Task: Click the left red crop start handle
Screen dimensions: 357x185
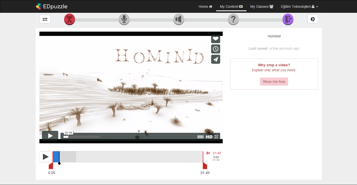Action: pyautogui.click(x=51, y=166)
